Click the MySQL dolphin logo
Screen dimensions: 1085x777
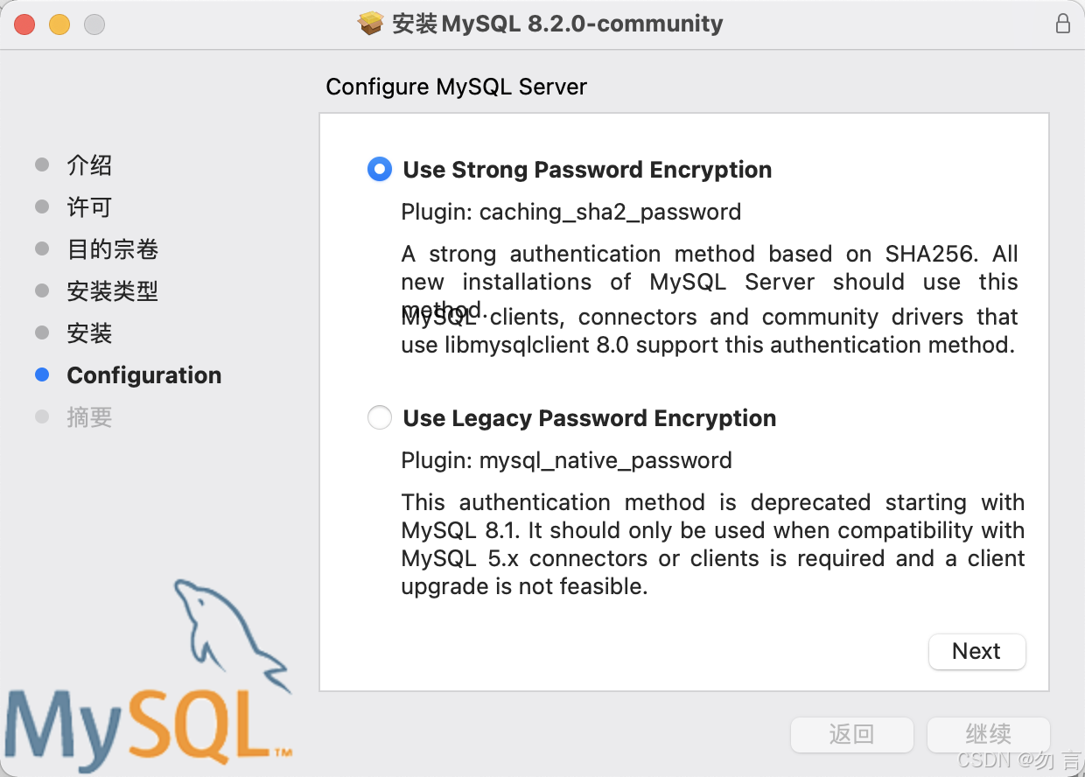pyautogui.click(x=147, y=671)
